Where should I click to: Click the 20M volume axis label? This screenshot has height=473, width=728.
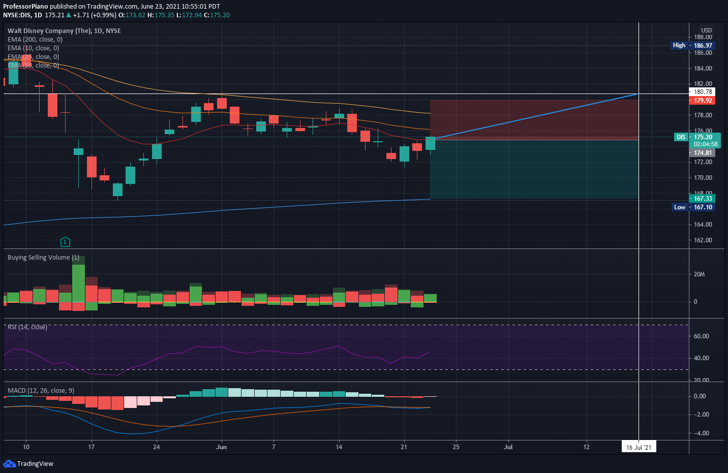pos(699,274)
